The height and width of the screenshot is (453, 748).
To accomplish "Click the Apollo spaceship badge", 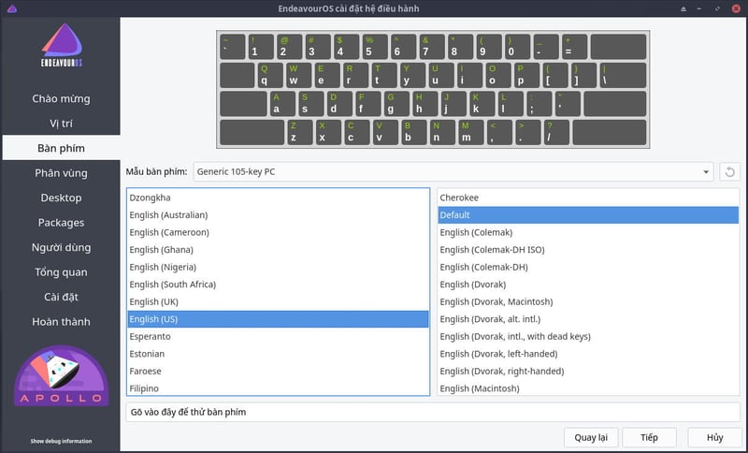I will tap(61, 376).
